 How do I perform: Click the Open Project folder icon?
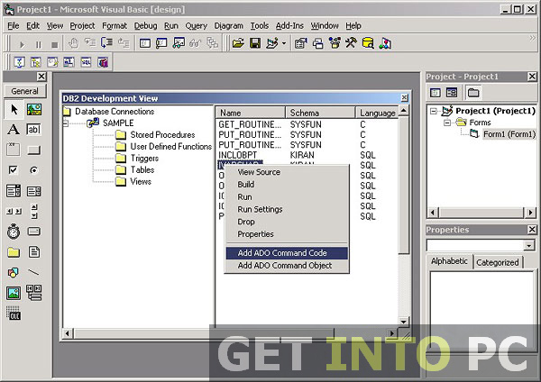tap(238, 43)
